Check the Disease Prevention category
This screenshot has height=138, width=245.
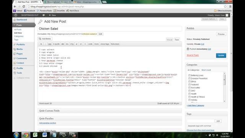(189, 79)
